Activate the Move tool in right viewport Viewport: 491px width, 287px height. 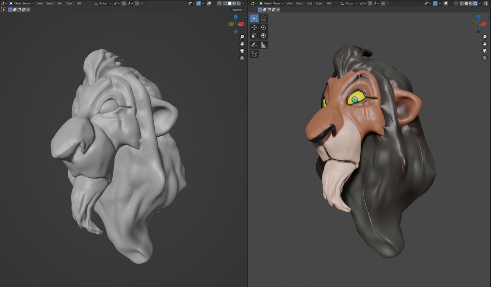tap(254, 27)
